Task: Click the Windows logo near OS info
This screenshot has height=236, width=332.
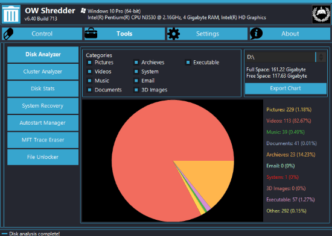Action: pos(83,11)
